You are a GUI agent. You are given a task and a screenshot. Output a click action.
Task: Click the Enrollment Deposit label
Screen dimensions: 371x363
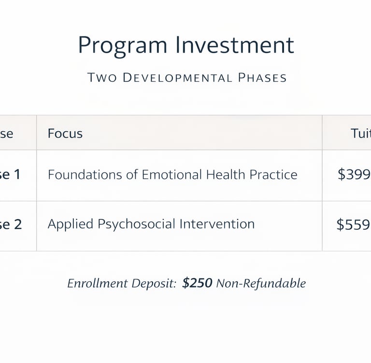point(122,284)
